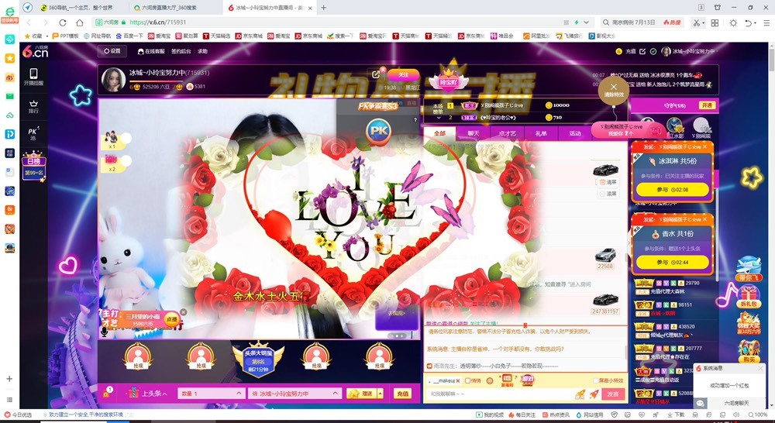Open the browser hamburger menu

[766, 22]
